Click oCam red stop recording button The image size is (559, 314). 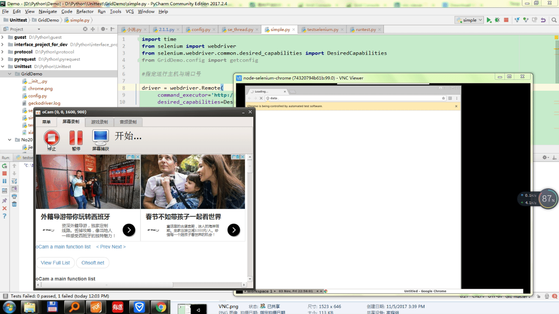click(52, 138)
